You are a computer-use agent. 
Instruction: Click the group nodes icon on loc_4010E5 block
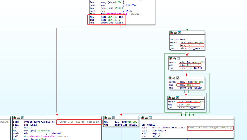pyautogui.click(x=179, y=33)
